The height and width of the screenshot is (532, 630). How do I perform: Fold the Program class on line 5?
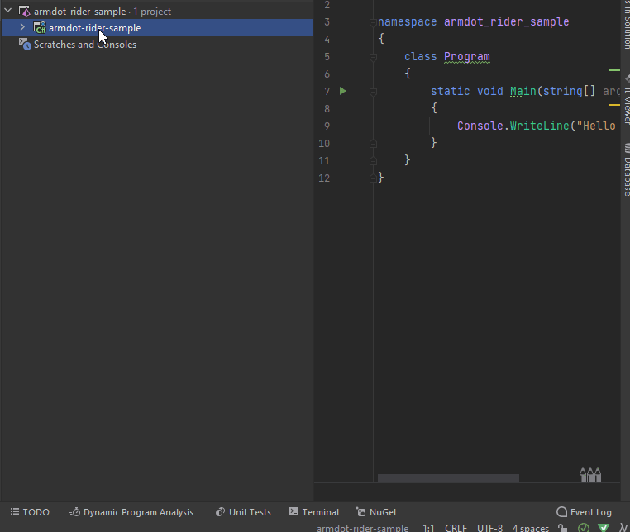click(x=373, y=58)
